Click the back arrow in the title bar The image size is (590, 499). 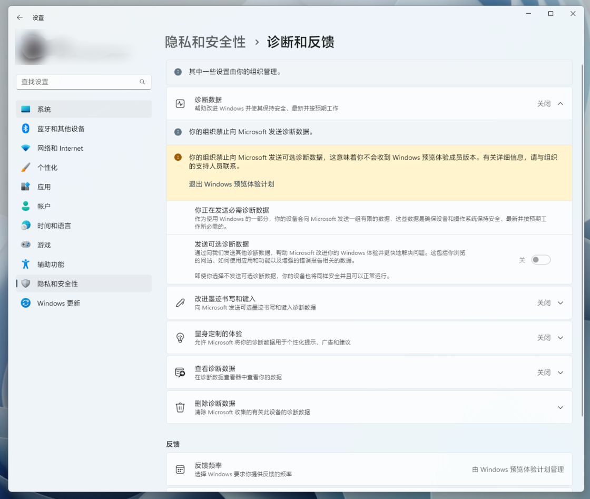click(x=20, y=17)
